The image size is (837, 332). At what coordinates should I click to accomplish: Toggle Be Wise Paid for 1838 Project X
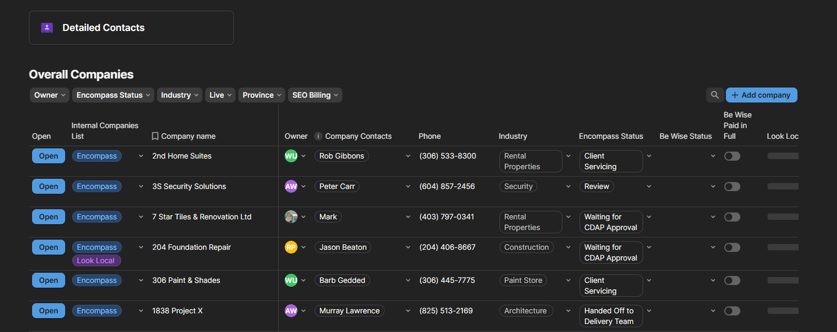(732, 311)
